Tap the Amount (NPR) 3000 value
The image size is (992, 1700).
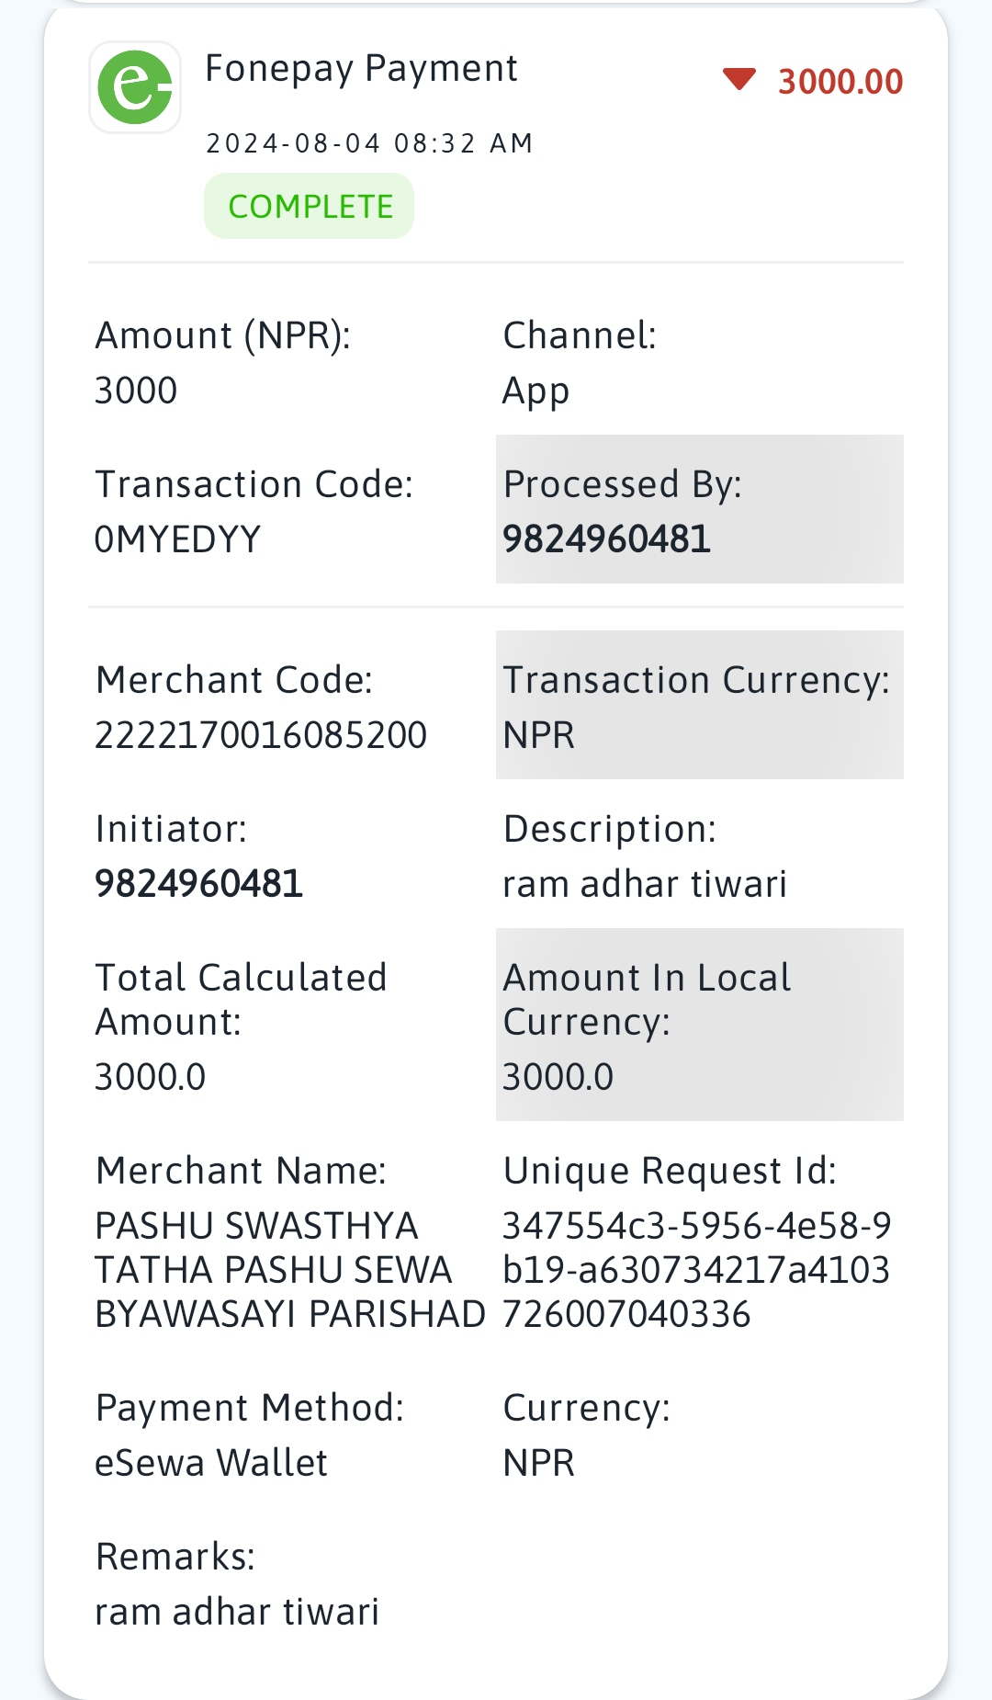(136, 391)
